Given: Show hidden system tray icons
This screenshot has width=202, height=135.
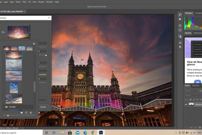Looking at the screenshot, I should click(176, 133).
